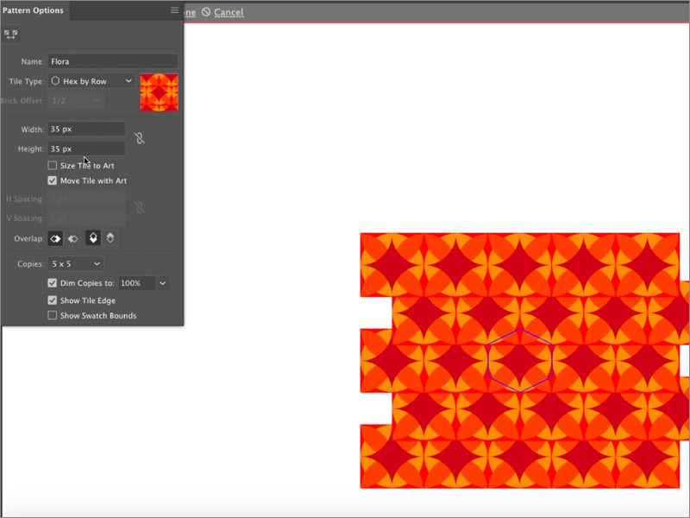The image size is (690, 518).
Task: Select Right in Front overlap icon
Action: (73, 238)
